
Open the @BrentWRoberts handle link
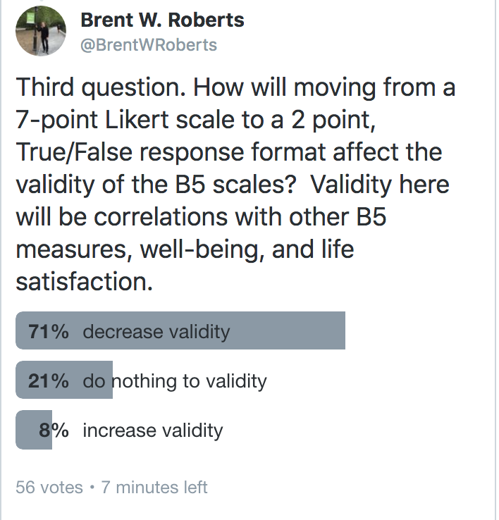pyautogui.click(x=149, y=45)
